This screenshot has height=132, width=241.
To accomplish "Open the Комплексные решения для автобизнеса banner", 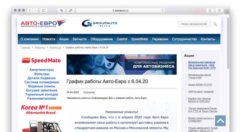I will pos(121,65).
